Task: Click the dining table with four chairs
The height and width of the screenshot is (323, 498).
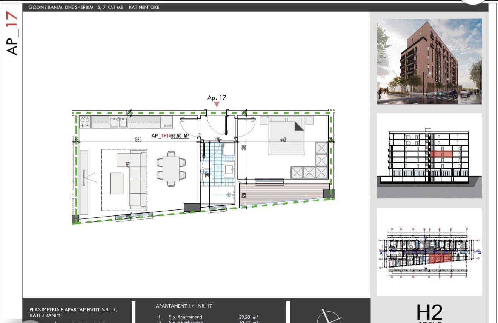Action: coord(171,169)
